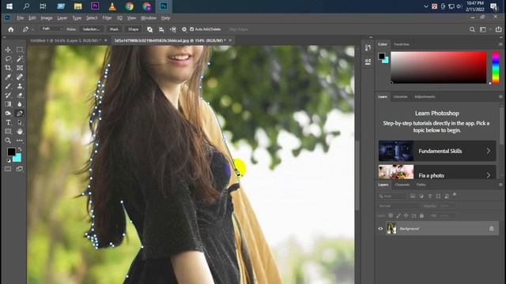Toggle smart object layer filter
The image size is (506, 284).
click(447, 196)
